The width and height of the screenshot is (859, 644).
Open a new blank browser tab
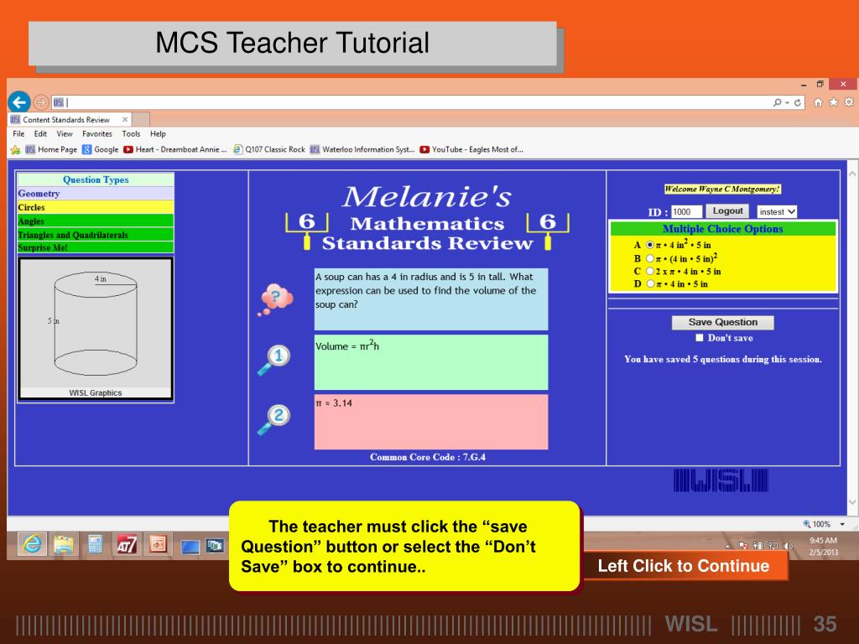[x=141, y=119]
